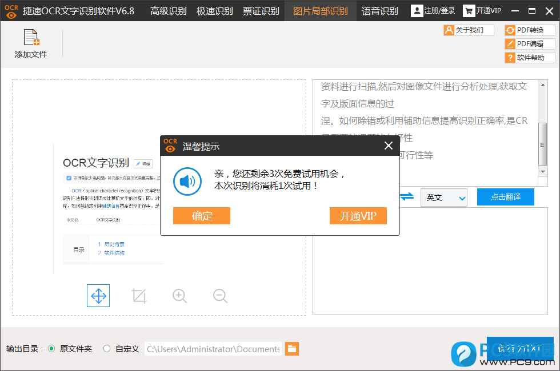Click the recognized text line 字及版面信息的过

coord(358,104)
